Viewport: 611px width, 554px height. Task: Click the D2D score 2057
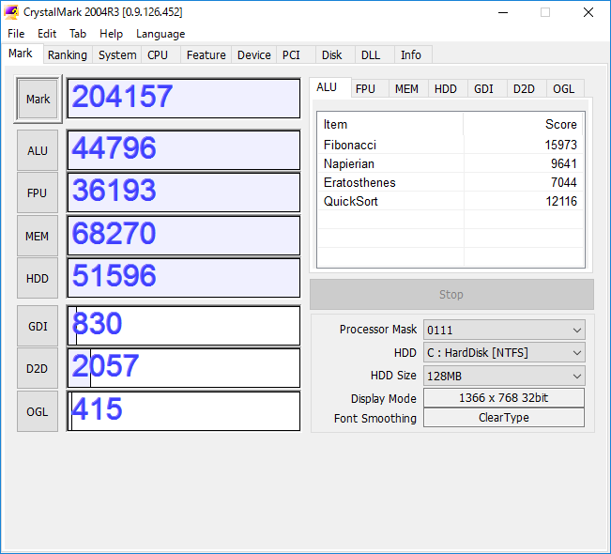tap(184, 368)
